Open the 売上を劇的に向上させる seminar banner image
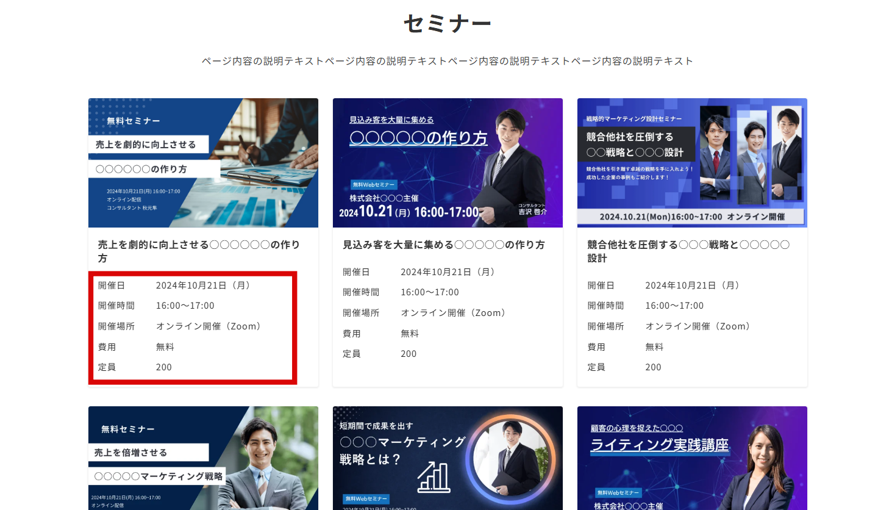This screenshot has height=510, width=878. [203, 163]
